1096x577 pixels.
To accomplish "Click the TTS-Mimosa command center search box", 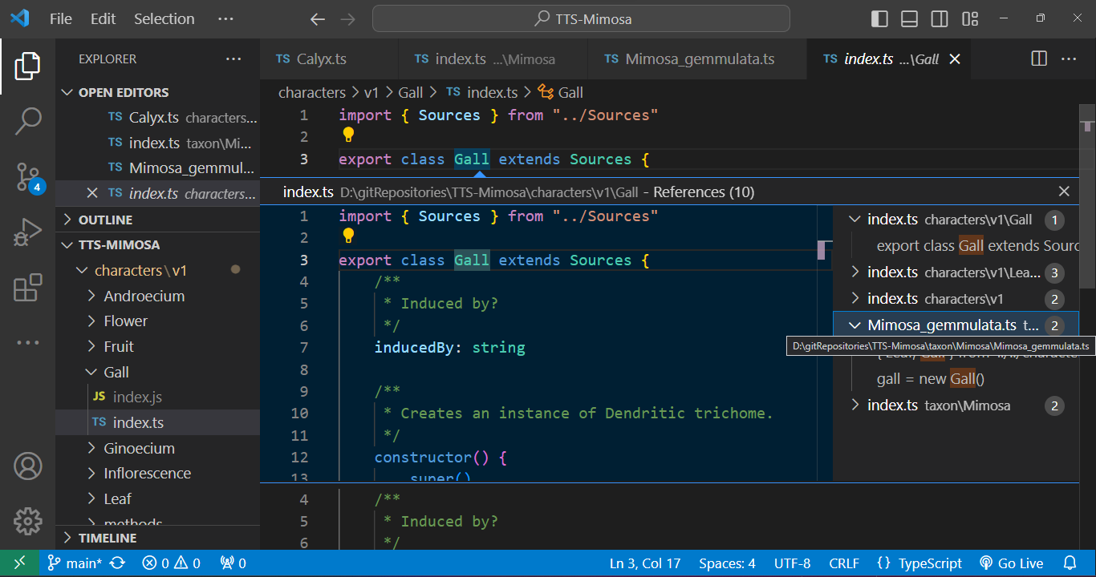I will [x=581, y=18].
